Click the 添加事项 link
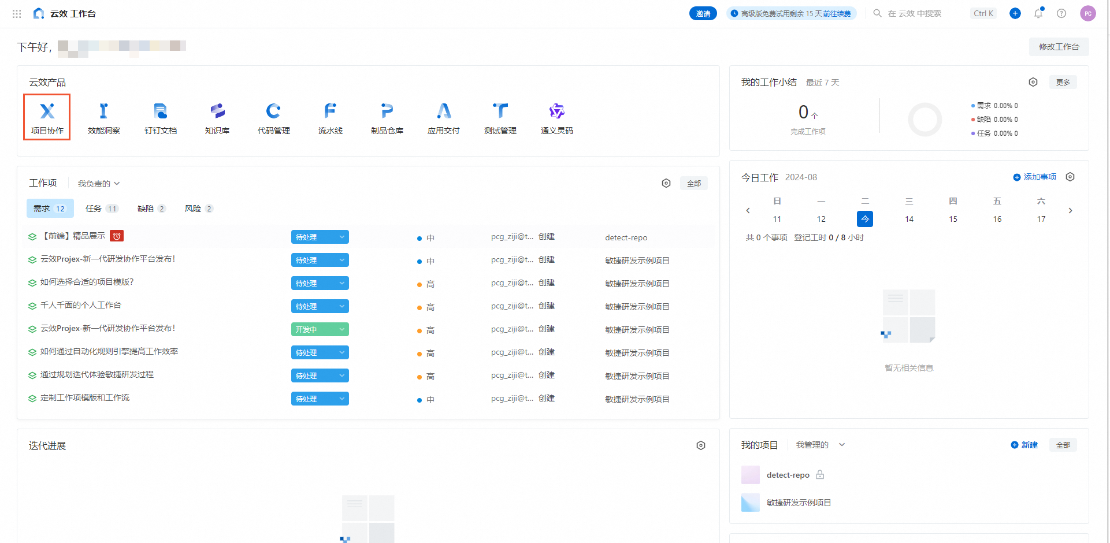Image resolution: width=1110 pixels, height=543 pixels. click(x=1035, y=177)
